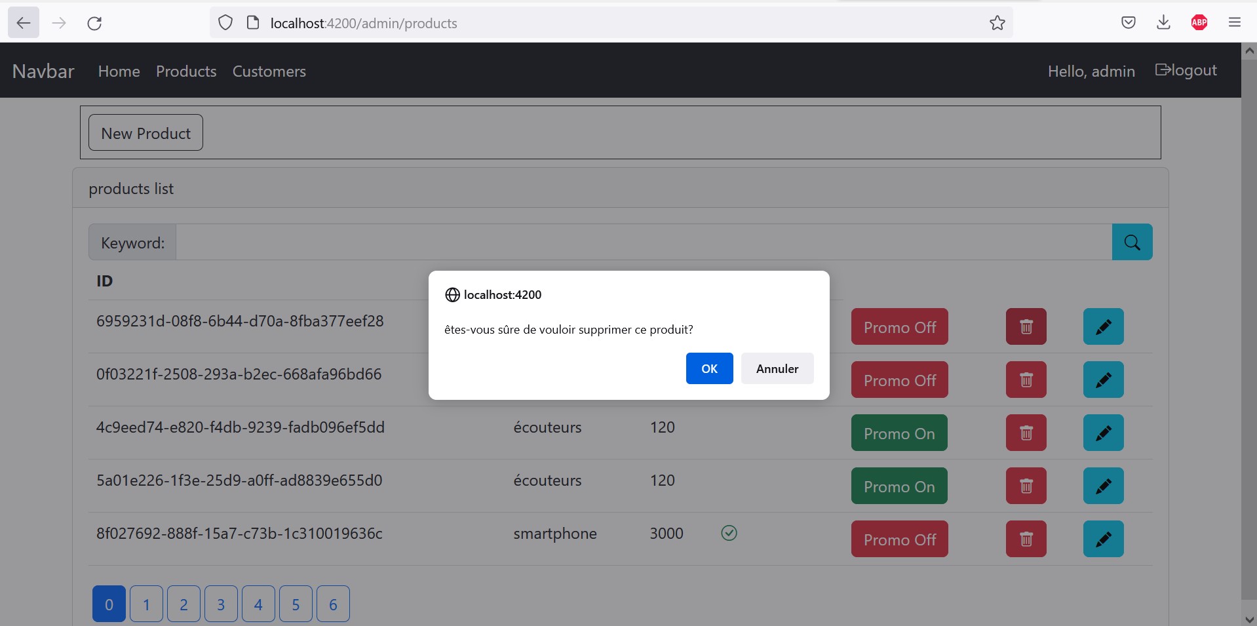The width and height of the screenshot is (1257, 626).
Task: Toggle Promo On for the écouteurs product
Action: tap(899, 433)
